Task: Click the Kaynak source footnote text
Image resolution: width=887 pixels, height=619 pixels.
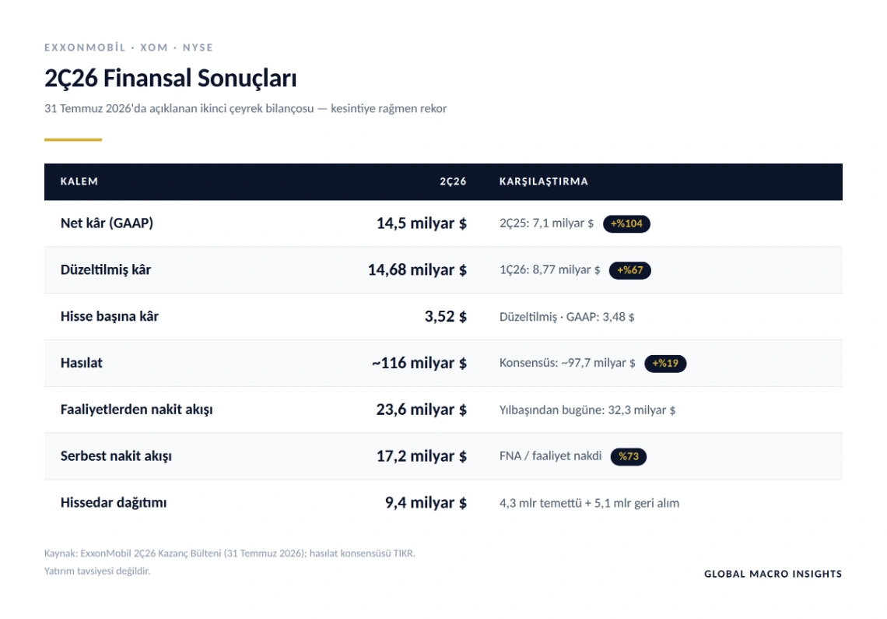Action: point(230,554)
